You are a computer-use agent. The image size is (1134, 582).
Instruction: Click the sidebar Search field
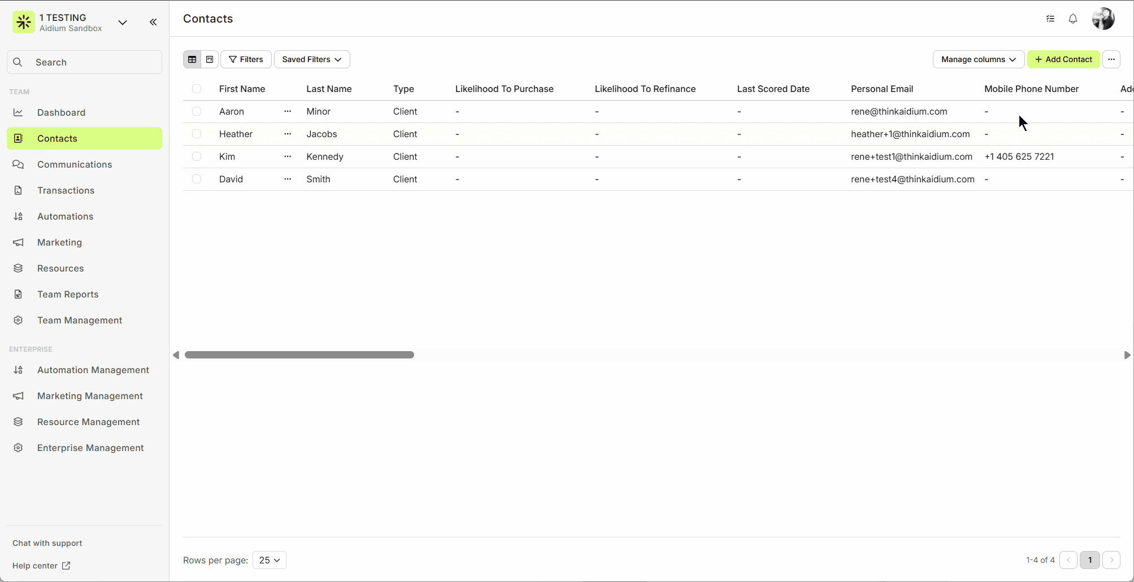85,62
